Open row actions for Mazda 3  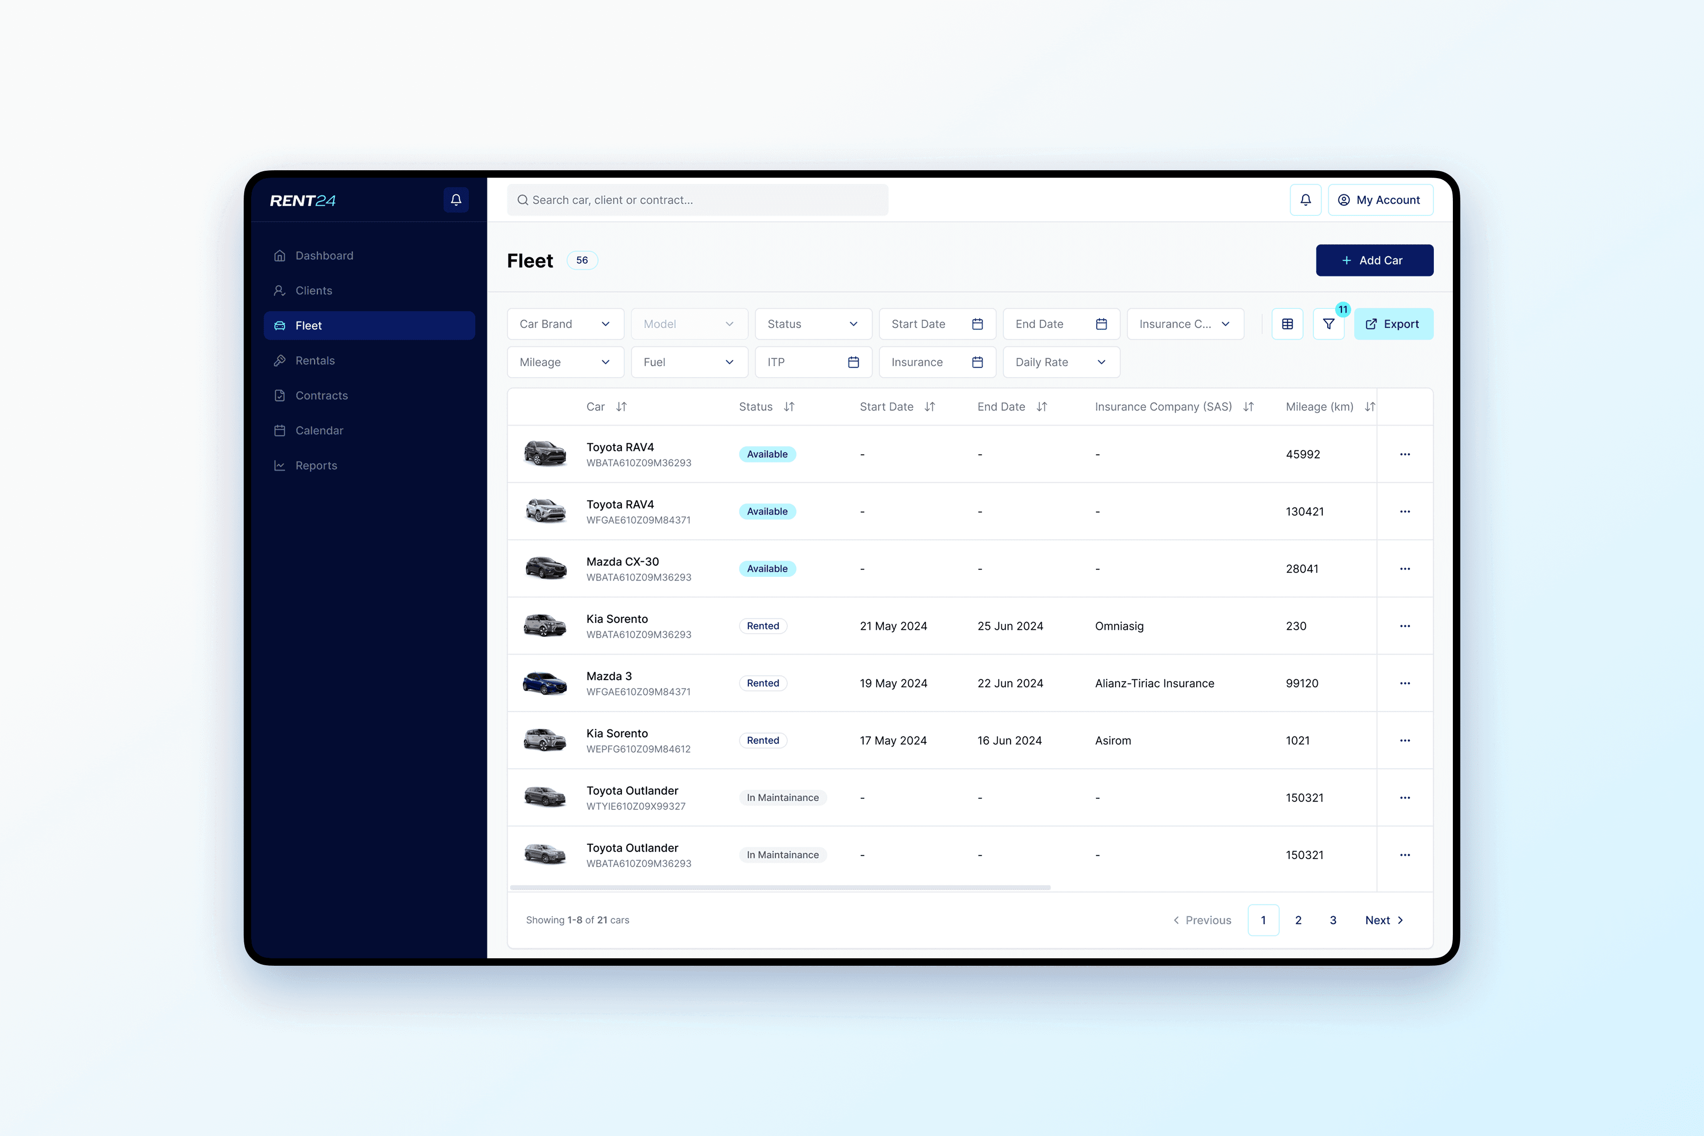pyautogui.click(x=1404, y=683)
